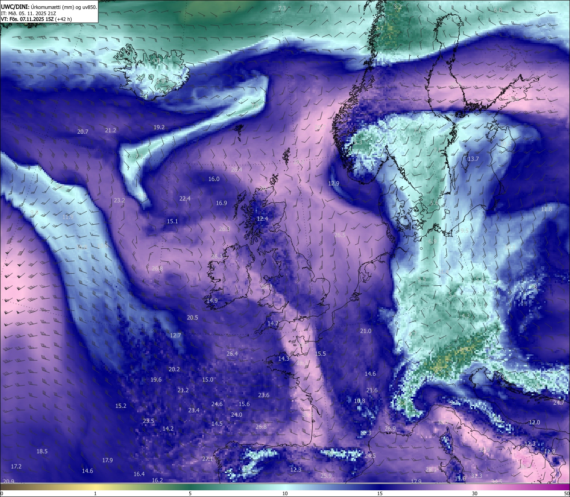Click the 19.6 value label
Image resolution: width=570 pixels, height=497 pixels.
click(156, 379)
